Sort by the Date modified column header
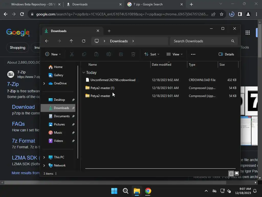The width and height of the screenshot is (262, 197). pyautogui.click(x=169, y=64)
